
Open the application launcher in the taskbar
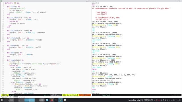pos(2,100)
